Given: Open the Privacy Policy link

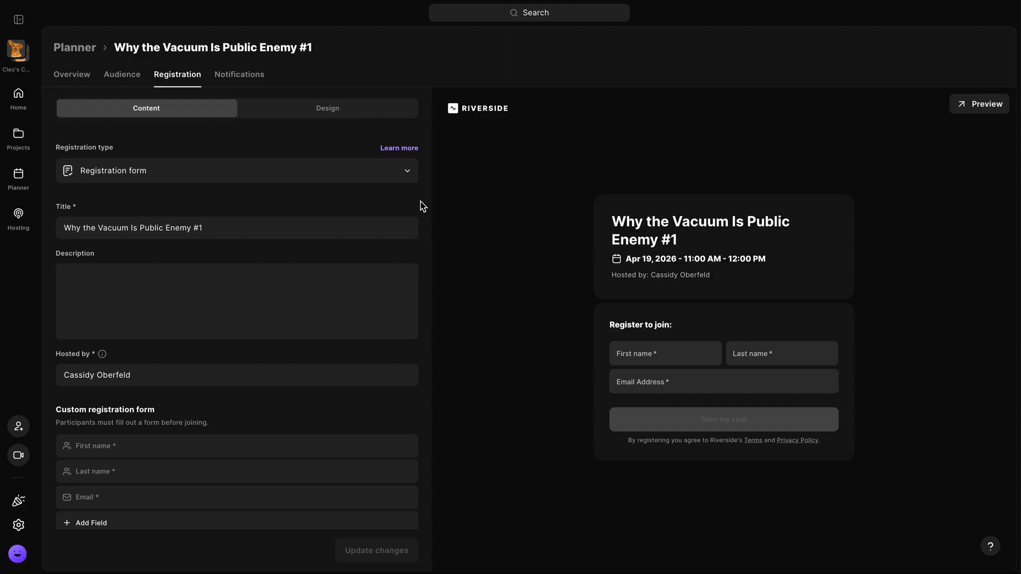Looking at the screenshot, I should tap(797, 440).
